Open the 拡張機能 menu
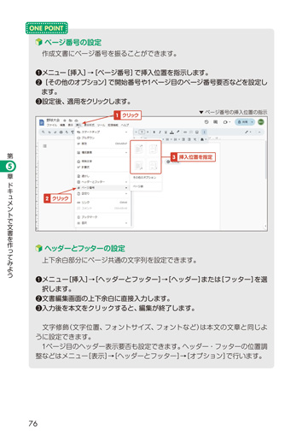308x436 pixels. pos(113,125)
